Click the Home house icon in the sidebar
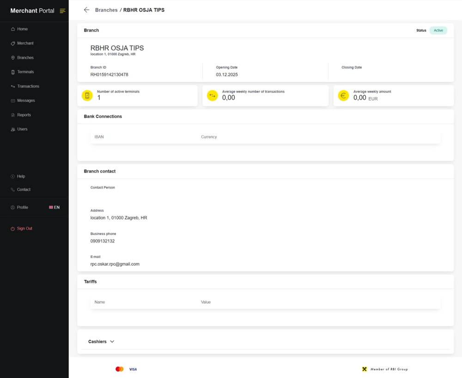This screenshot has height=378, width=462. pos(12,29)
